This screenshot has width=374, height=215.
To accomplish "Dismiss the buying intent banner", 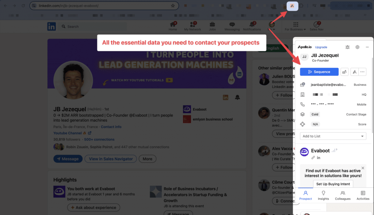I will point(363,168).
